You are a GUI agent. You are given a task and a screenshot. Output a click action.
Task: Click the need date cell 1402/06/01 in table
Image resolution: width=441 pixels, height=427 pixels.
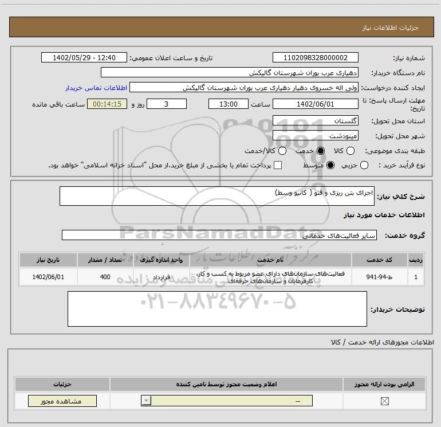48,277
